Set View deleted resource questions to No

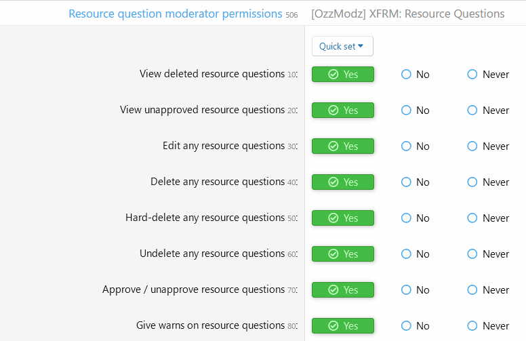416,74
